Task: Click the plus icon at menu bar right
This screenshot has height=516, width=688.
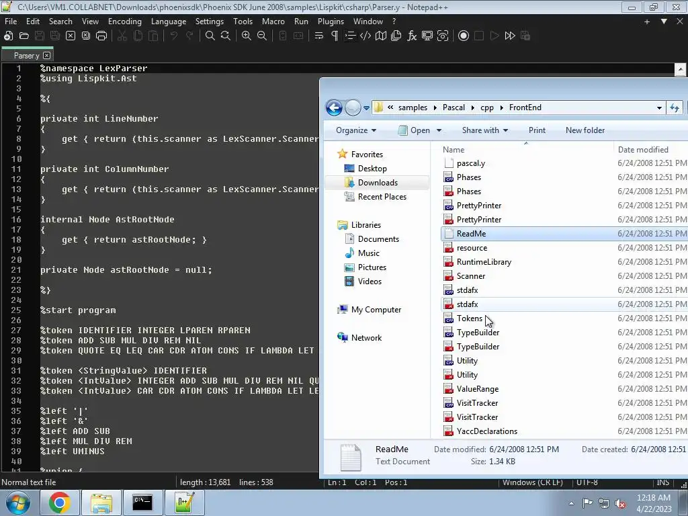Action: click(x=647, y=21)
